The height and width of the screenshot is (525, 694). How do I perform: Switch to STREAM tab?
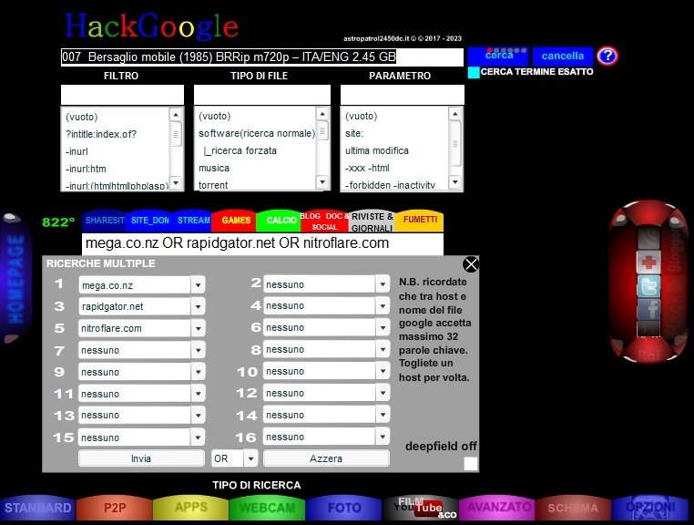(192, 221)
